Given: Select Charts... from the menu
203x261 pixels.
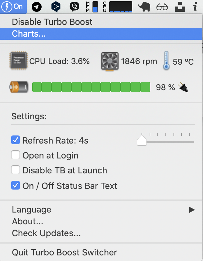Looking at the screenshot, I should pyautogui.click(x=29, y=34).
